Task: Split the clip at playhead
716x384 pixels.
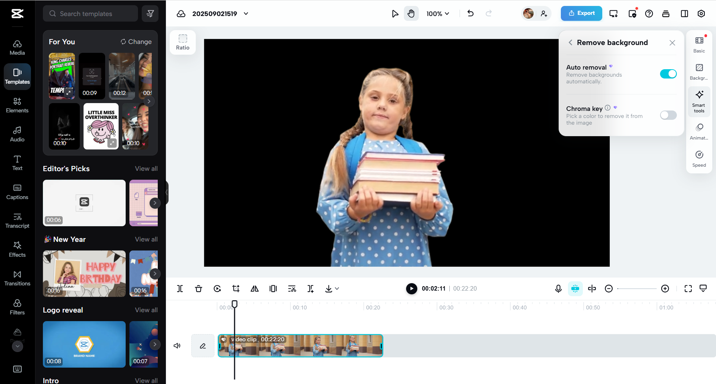Action: coord(180,289)
